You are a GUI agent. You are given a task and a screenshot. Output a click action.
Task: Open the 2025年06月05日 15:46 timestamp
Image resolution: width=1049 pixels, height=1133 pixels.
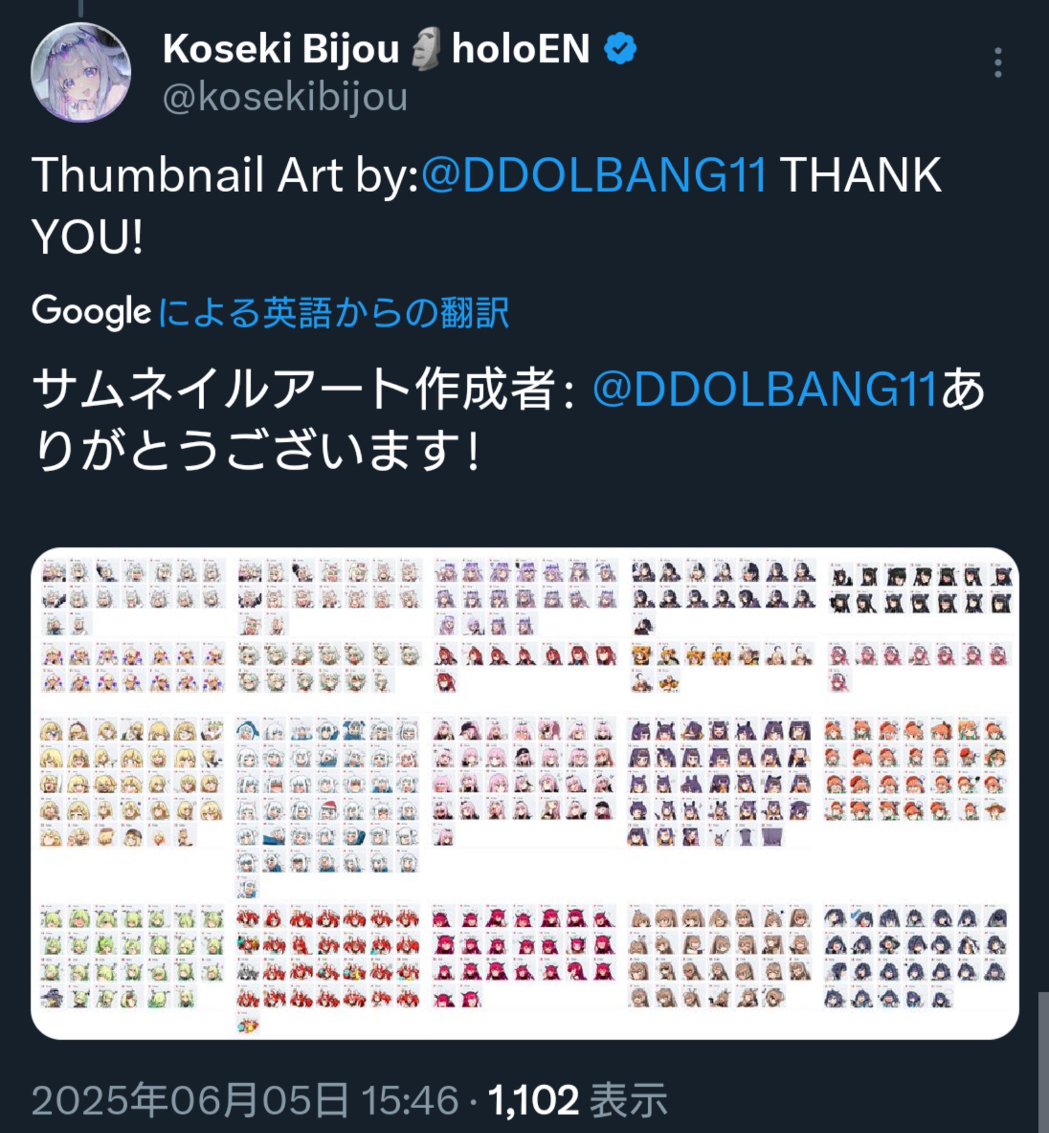pos(245,1100)
